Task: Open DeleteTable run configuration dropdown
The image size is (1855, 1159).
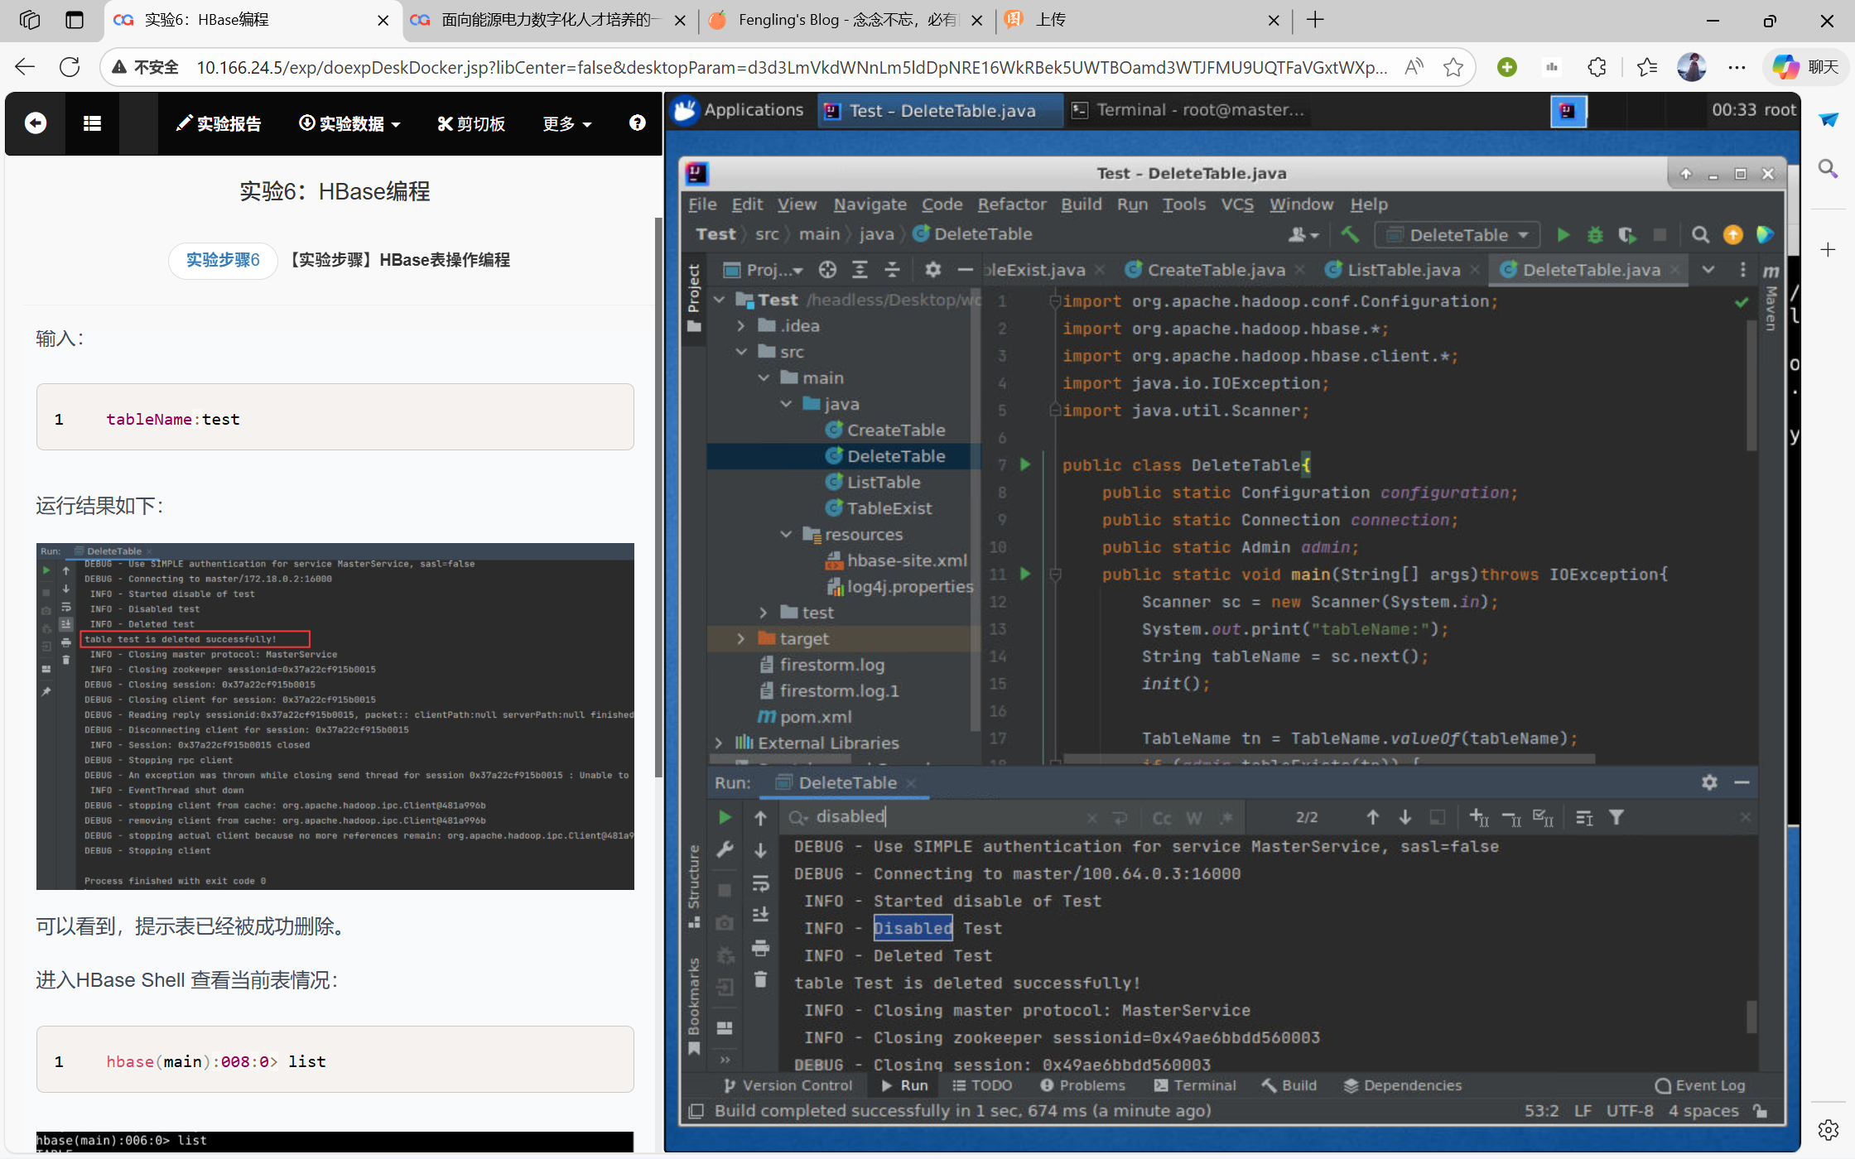Action: tap(1457, 235)
